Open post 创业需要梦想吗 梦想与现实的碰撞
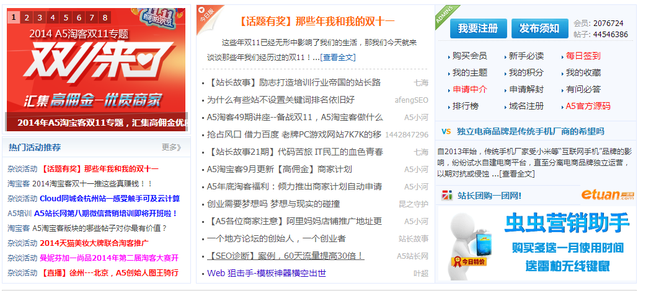Viewport: 651px width, 291px height. pos(273,204)
